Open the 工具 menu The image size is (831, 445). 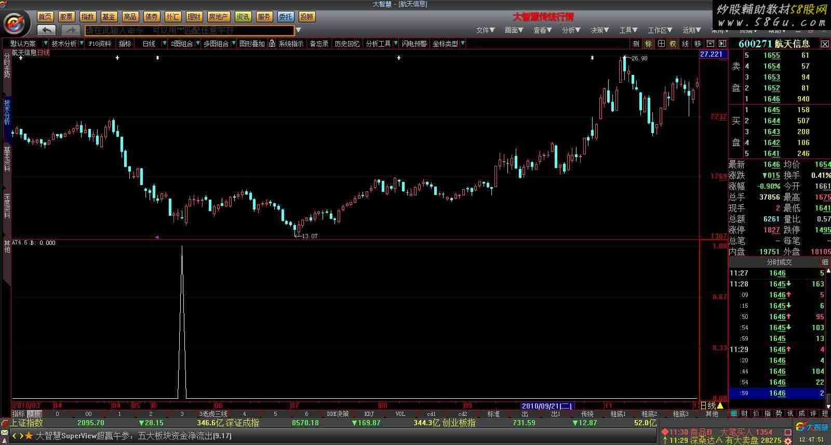pyautogui.click(x=628, y=30)
